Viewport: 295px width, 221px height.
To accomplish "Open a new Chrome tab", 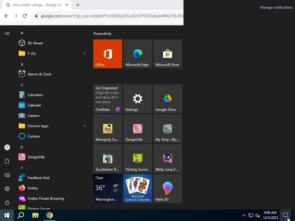I will (x=78, y=5).
